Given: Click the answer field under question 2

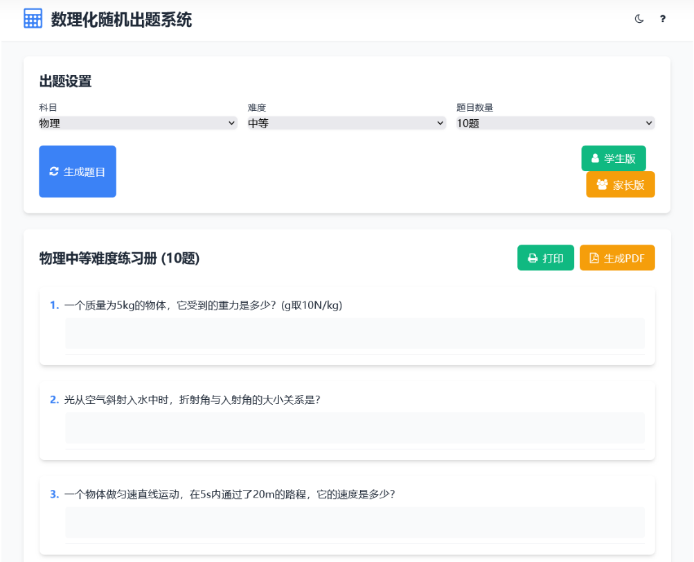Looking at the screenshot, I should [355, 428].
